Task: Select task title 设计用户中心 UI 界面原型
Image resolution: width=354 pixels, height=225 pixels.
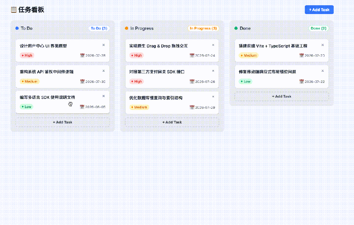Action: tap(43, 46)
